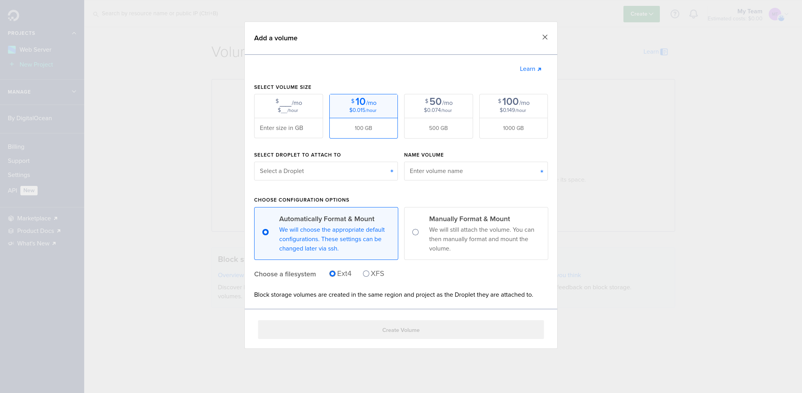This screenshot has height=393, width=802.
Task: Select the Ext4 filesystem
Action: [x=332, y=274]
